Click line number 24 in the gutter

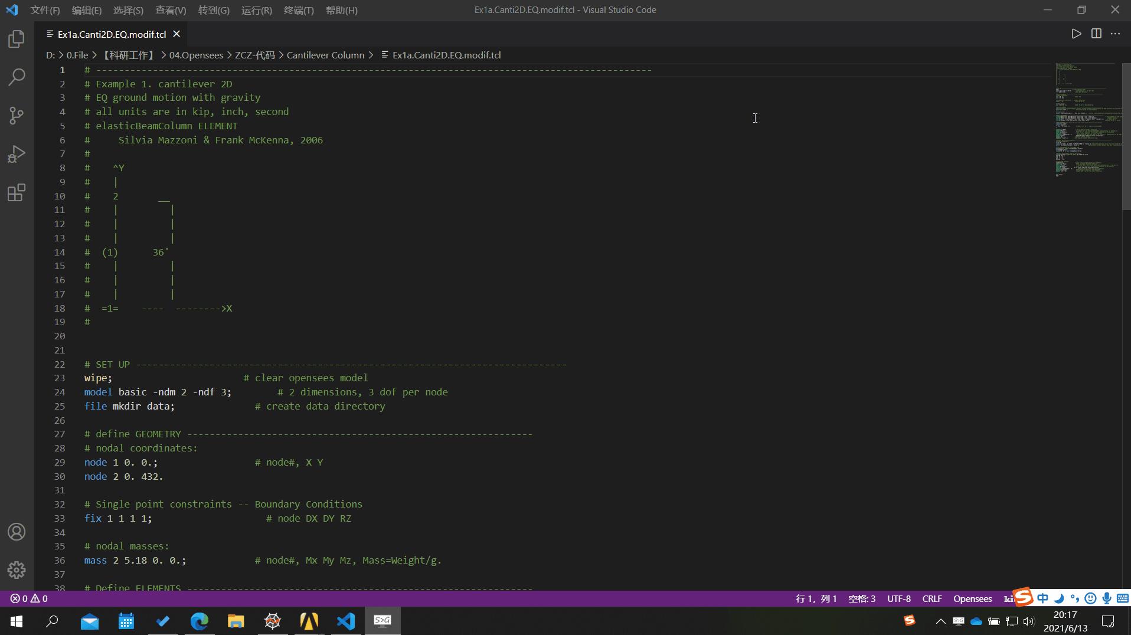[x=60, y=392]
